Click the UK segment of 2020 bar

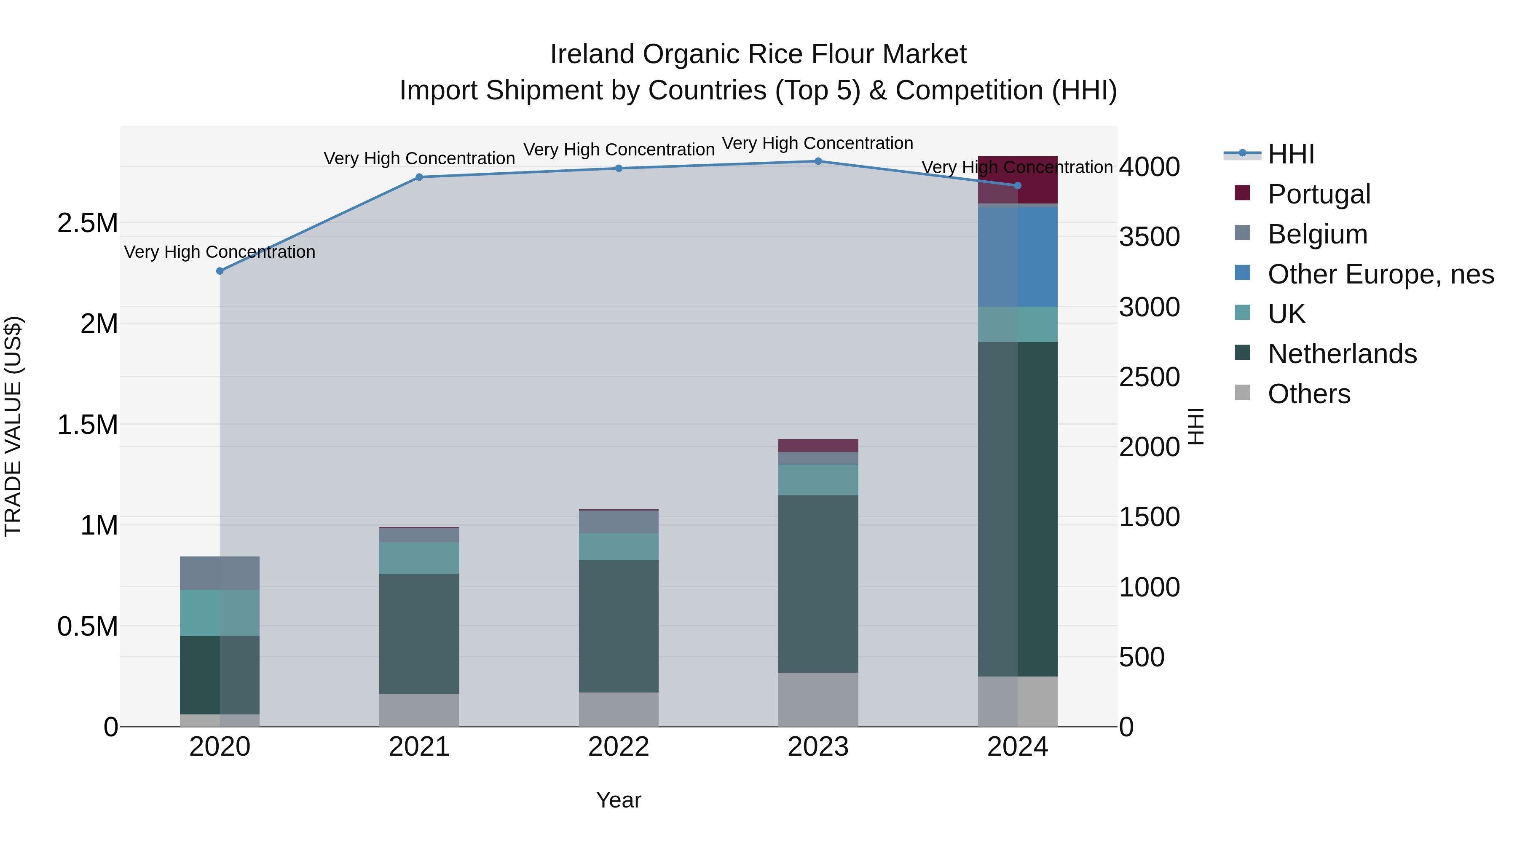click(220, 613)
